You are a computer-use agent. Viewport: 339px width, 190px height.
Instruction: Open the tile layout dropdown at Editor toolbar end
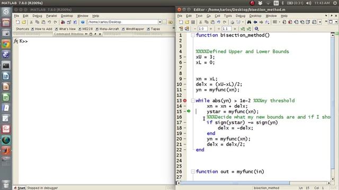point(336,22)
